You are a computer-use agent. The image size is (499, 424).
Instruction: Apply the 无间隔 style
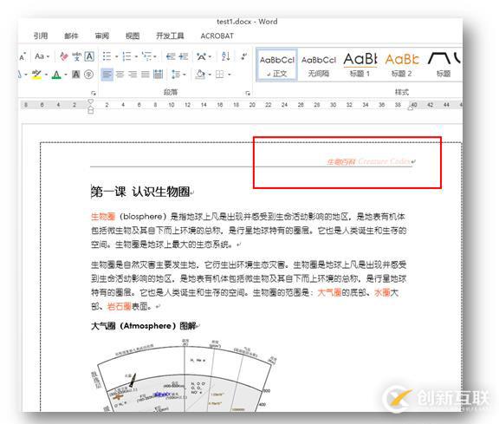pos(319,65)
